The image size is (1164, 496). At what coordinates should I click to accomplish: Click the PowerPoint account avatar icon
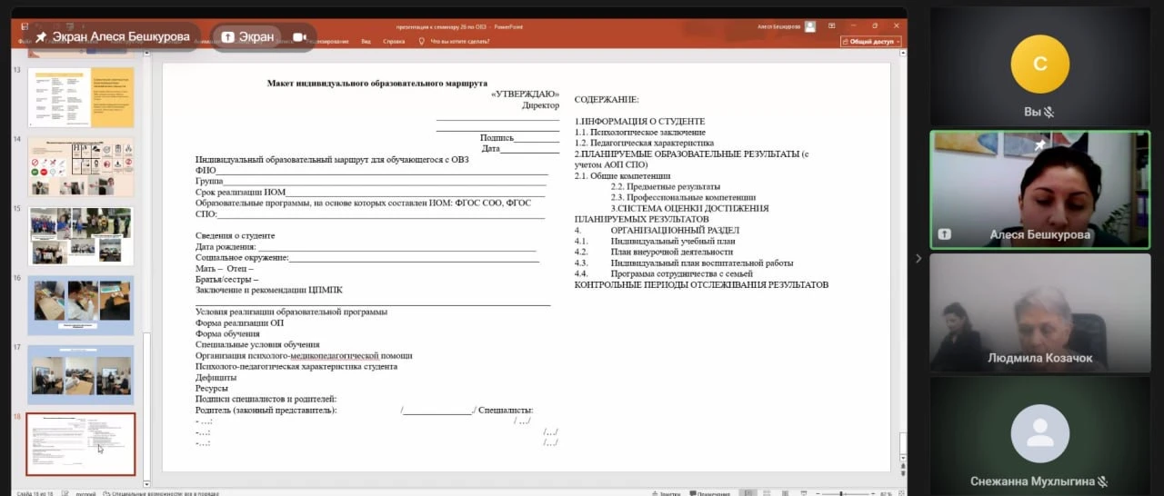(x=809, y=26)
